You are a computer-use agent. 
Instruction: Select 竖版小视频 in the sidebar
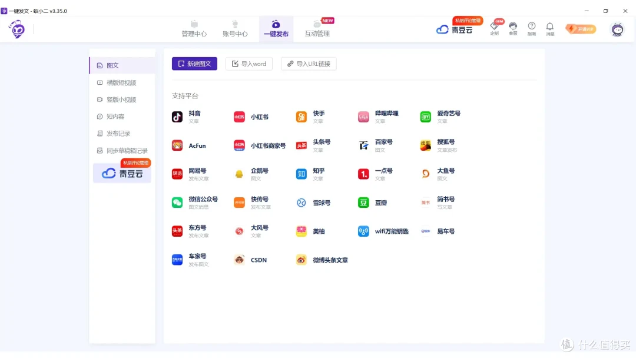point(122,100)
